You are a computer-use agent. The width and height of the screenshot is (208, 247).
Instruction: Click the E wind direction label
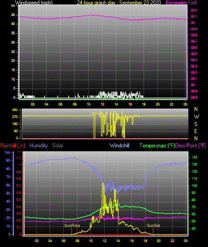[196, 131]
